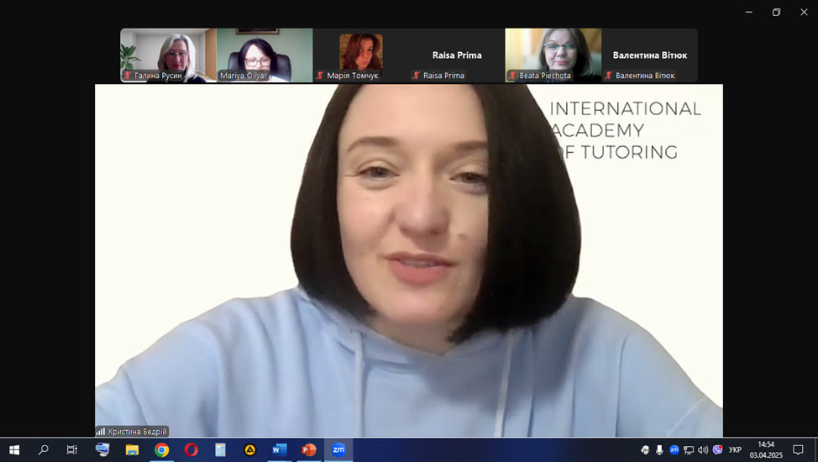Launch Opera browser from the taskbar

[191, 450]
